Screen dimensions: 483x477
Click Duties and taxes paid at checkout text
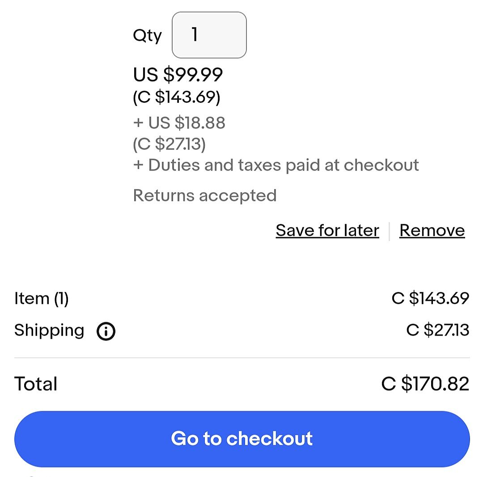[276, 165]
